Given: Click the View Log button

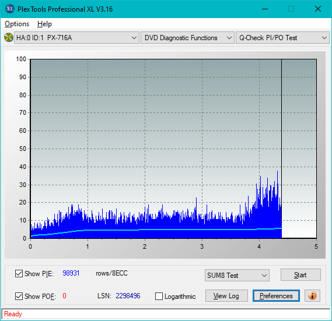Looking at the screenshot, I should coord(226,295).
